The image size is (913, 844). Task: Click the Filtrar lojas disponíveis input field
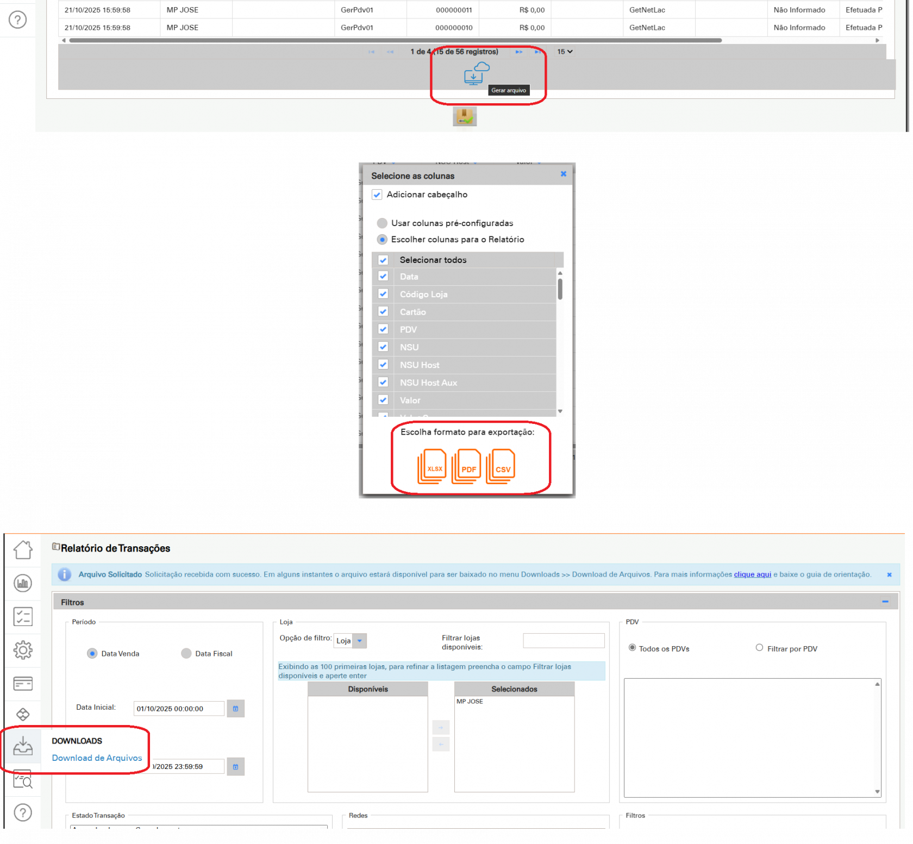click(564, 641)
